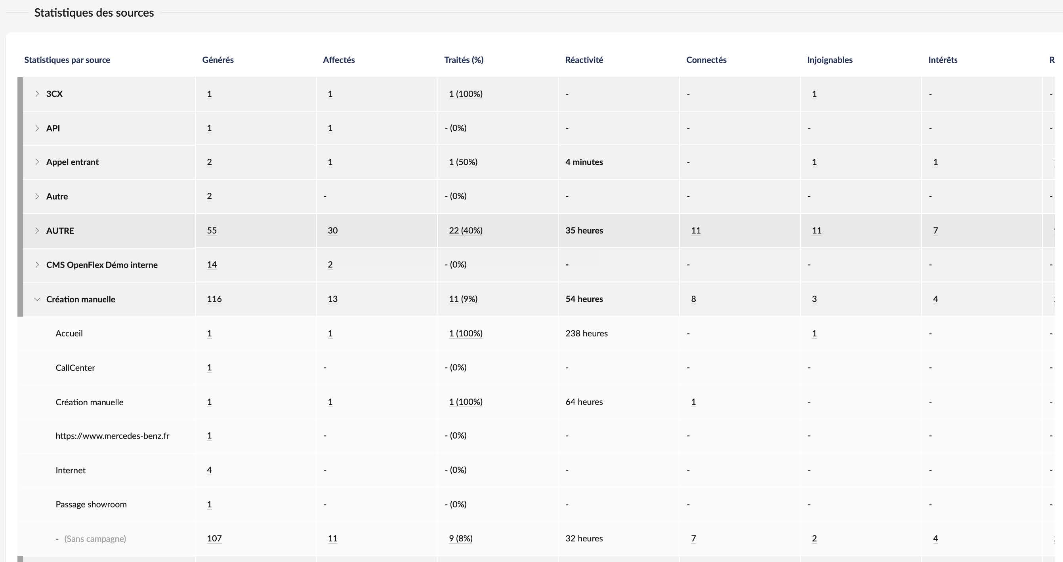
Task: Open the 14 Générés count for CMS OpenFlex
Action: coord(212,265)
